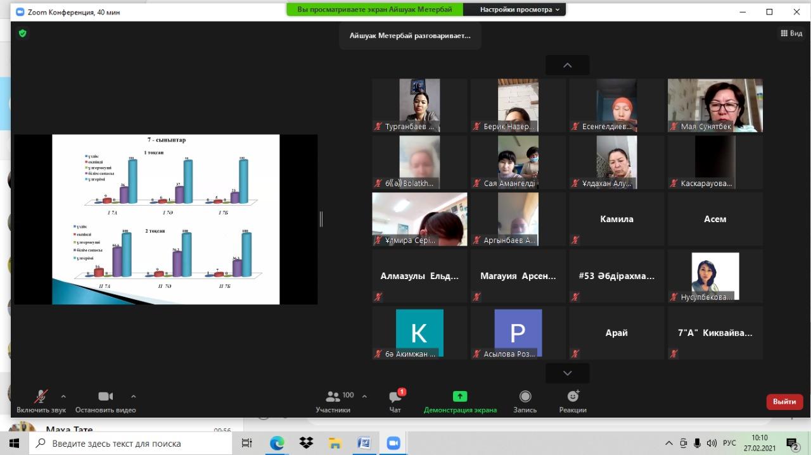Image resolution: width=811 pixels, height=455 pixels.
Task: Unmute microphone with Включить звук
Action: [41, 397]
